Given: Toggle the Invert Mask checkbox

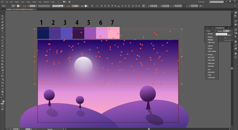Looking at the screenshot, I should [223, 40].
